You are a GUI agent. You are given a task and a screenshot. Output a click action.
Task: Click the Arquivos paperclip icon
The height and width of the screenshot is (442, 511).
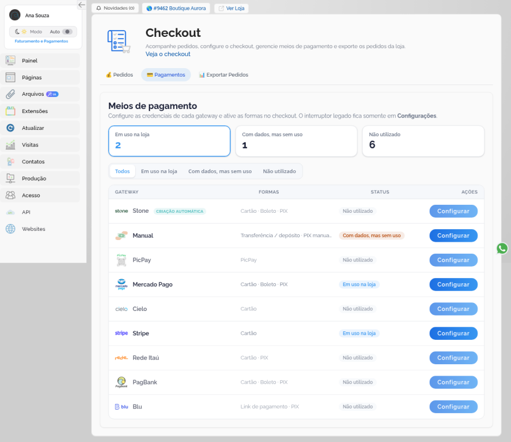[10, 94]
